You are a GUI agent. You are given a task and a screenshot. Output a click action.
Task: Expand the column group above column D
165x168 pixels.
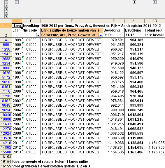[17, 2]
